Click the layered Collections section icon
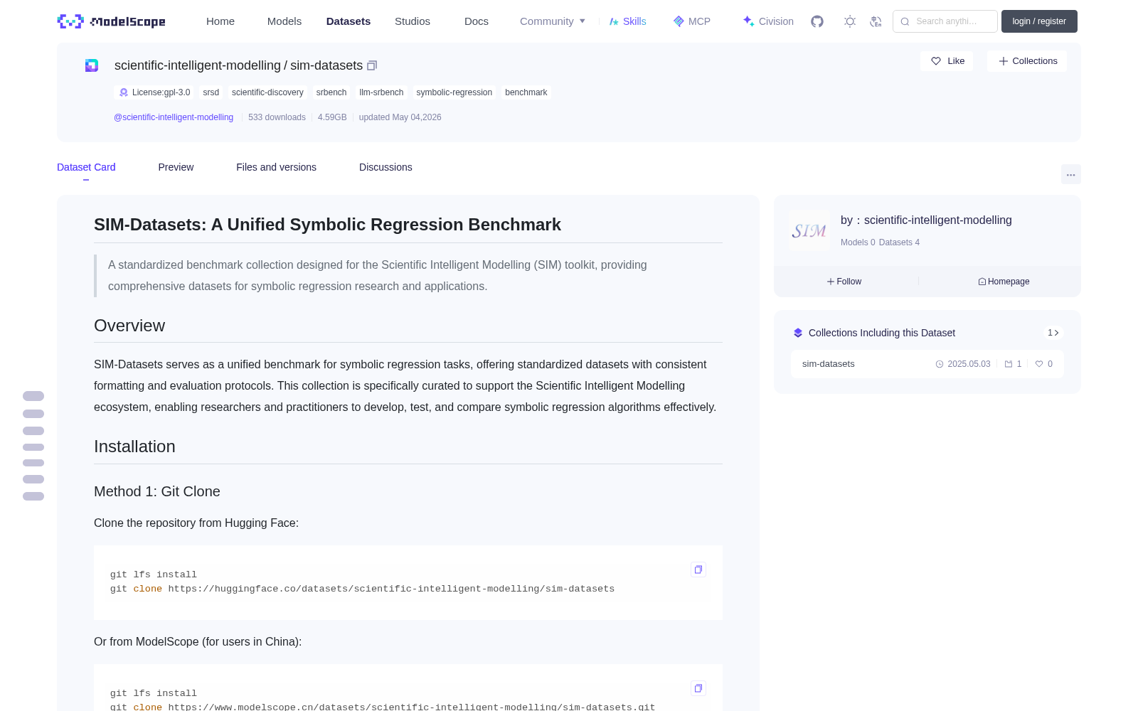The width and height of the screenshot is (1138, 711). coord(798,333)
